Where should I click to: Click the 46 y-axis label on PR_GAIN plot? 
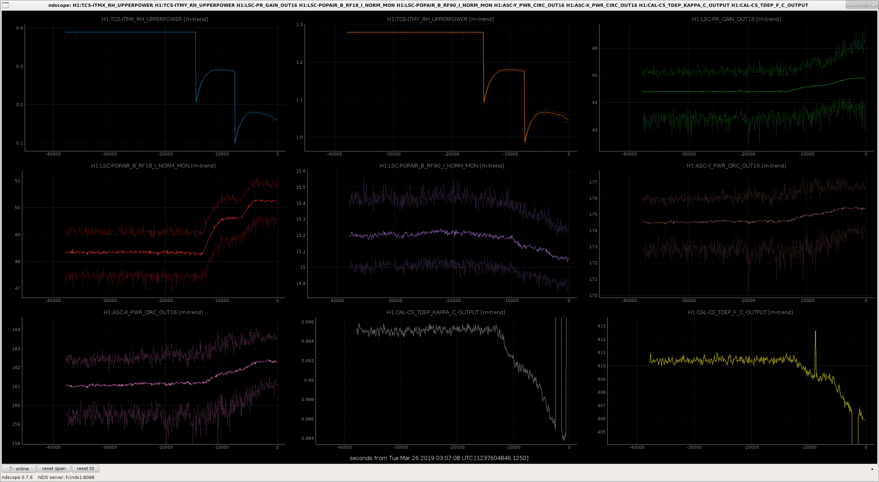pos(595,48)
